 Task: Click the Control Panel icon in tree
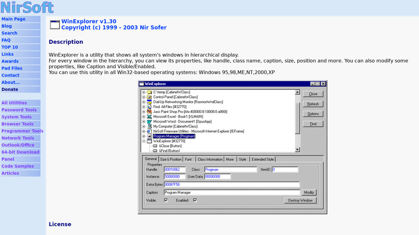click(149, 97)
